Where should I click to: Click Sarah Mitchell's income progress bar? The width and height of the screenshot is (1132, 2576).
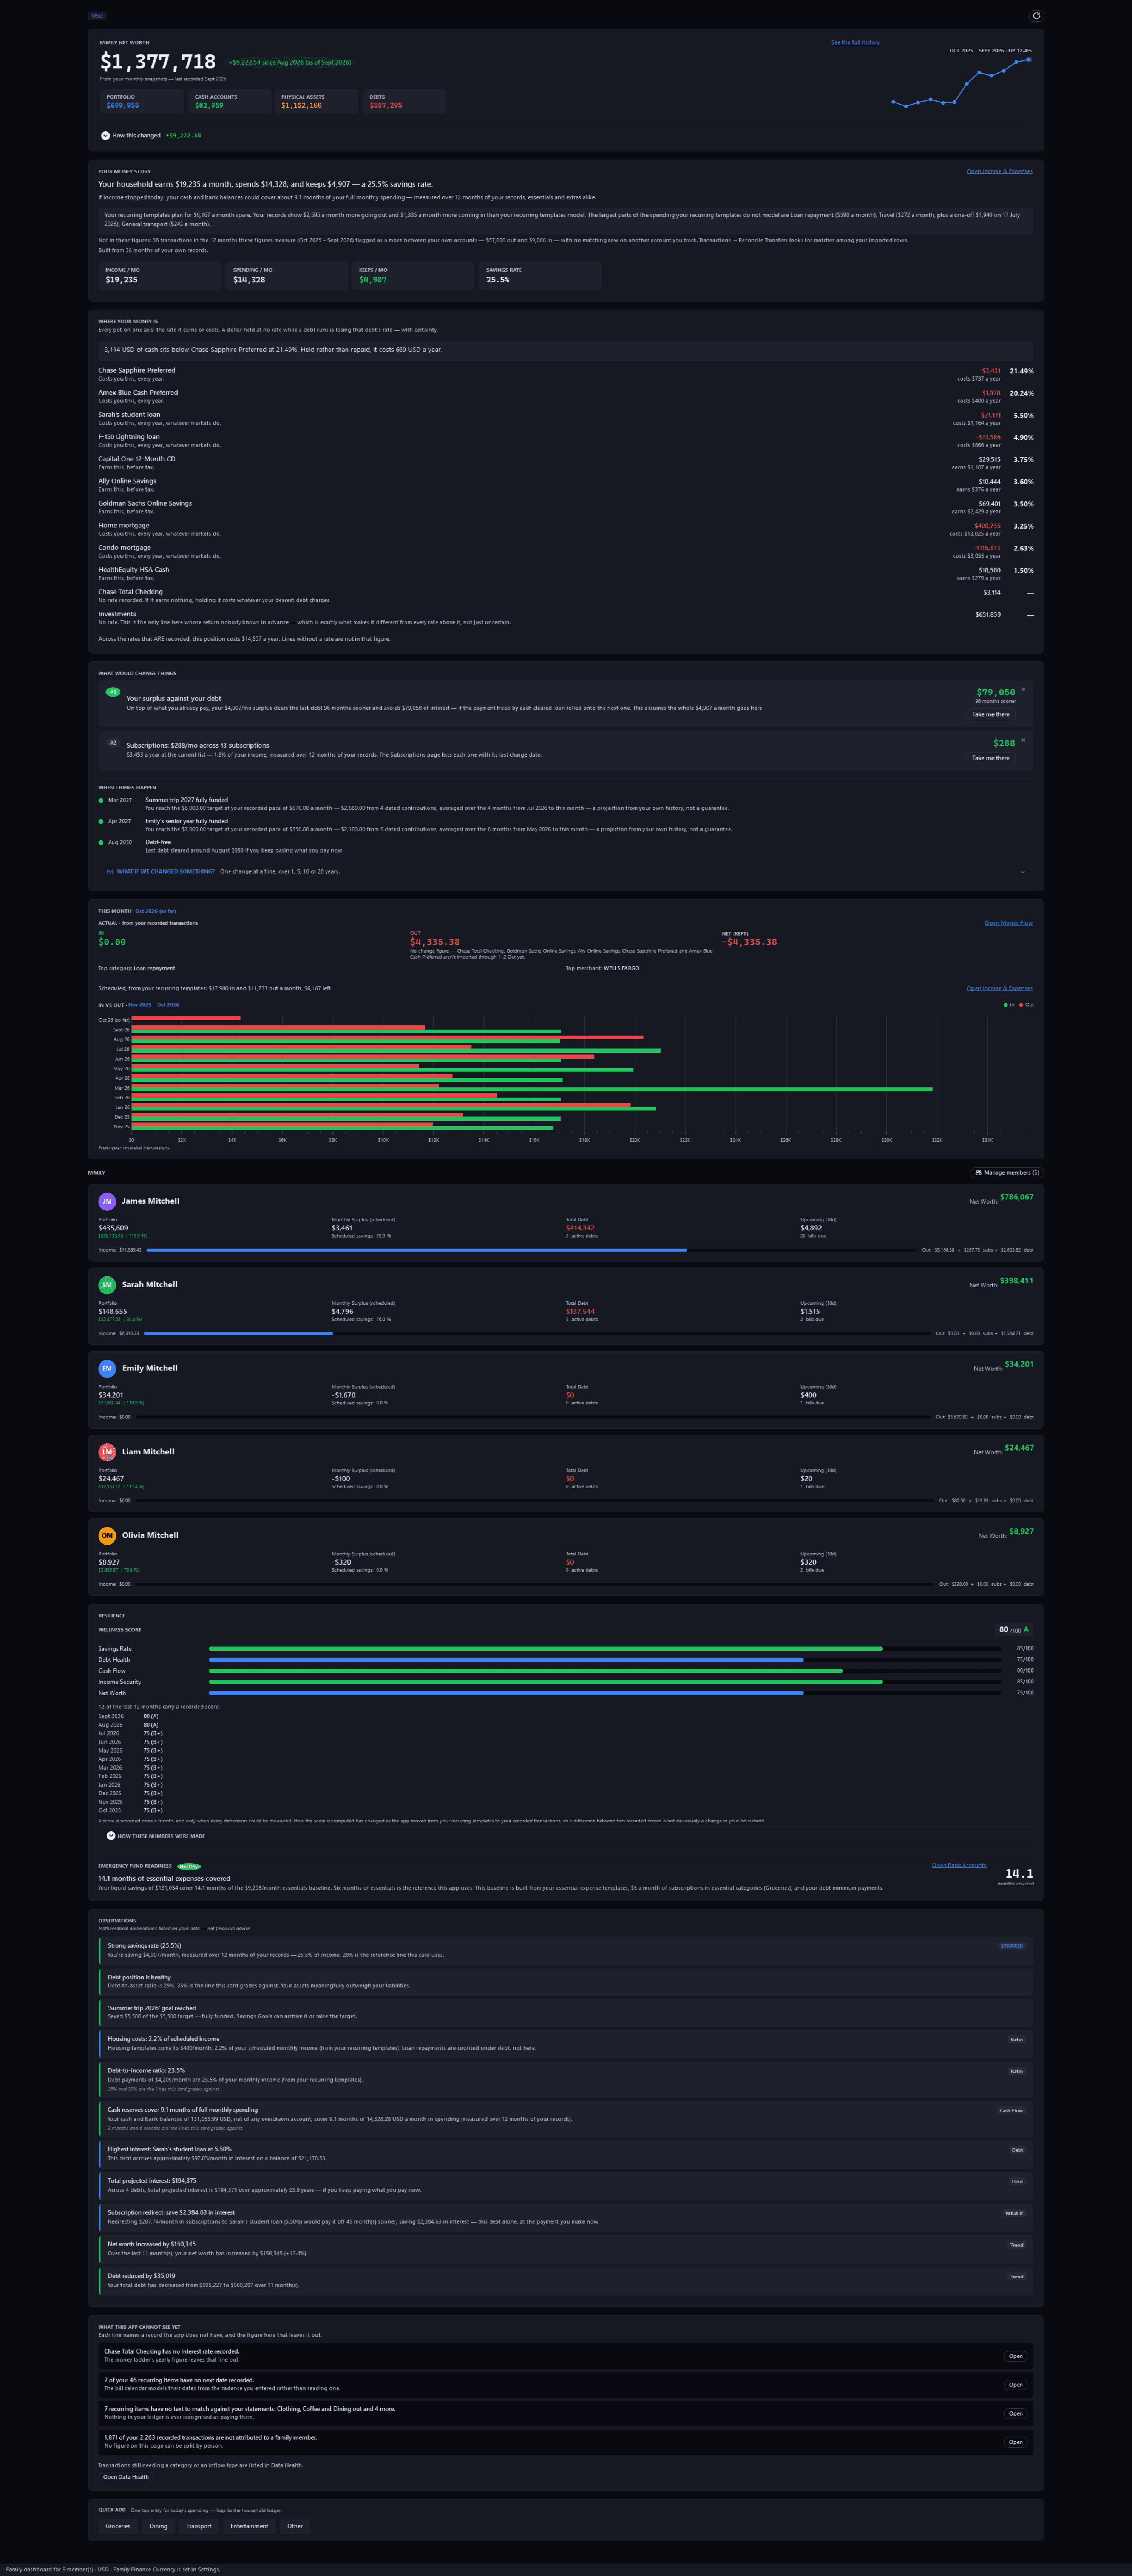tap(538, 1333)
